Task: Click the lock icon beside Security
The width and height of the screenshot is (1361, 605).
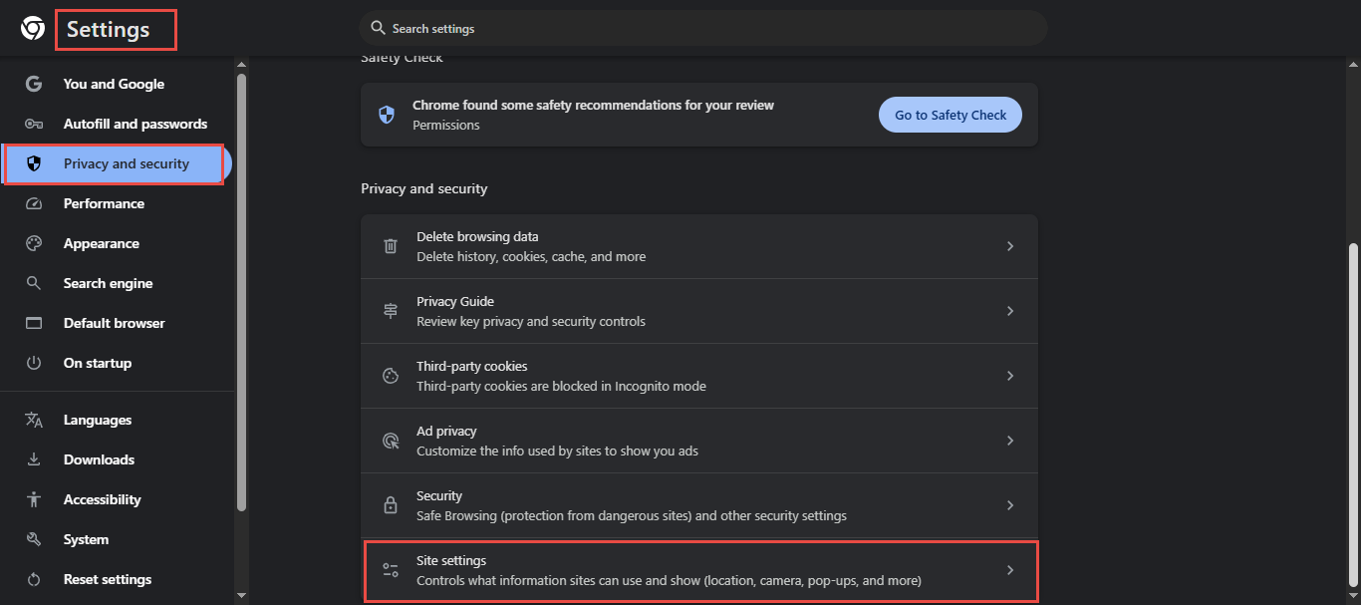Action: (x=391, y=505)
